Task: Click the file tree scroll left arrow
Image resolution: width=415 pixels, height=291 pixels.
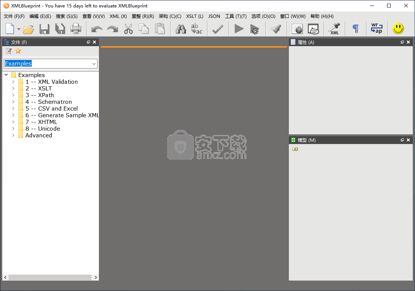Action: click(x=5, y=278)
